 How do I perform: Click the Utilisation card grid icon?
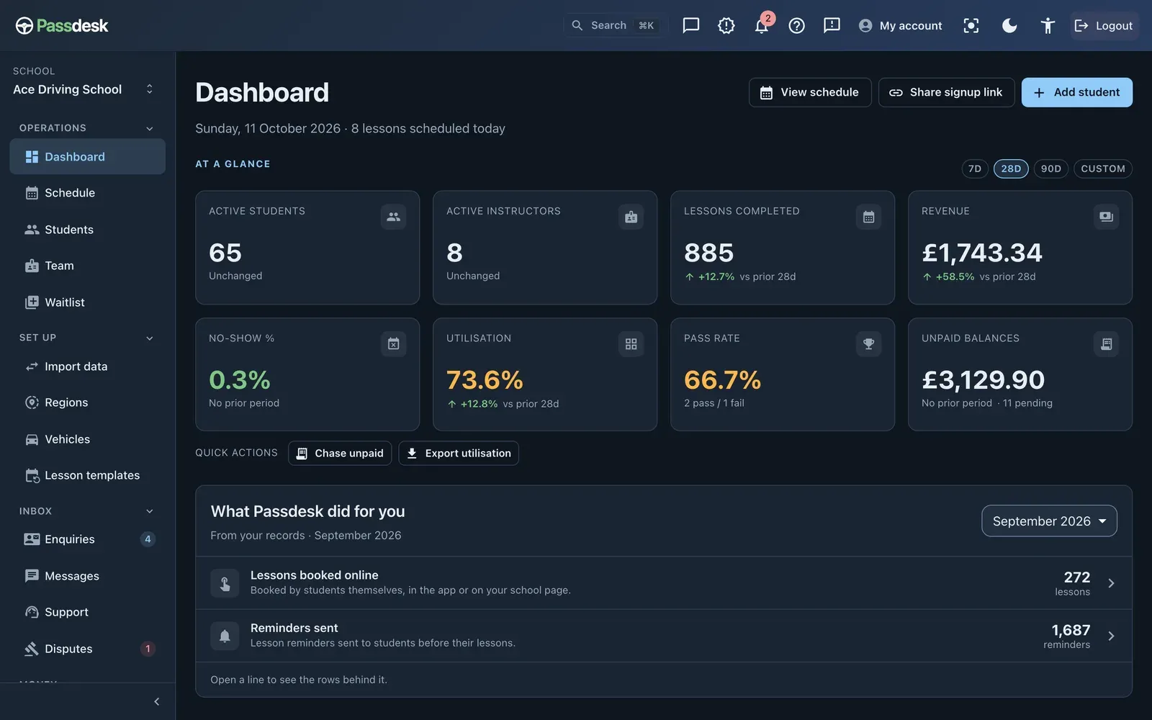coord(631,344)
